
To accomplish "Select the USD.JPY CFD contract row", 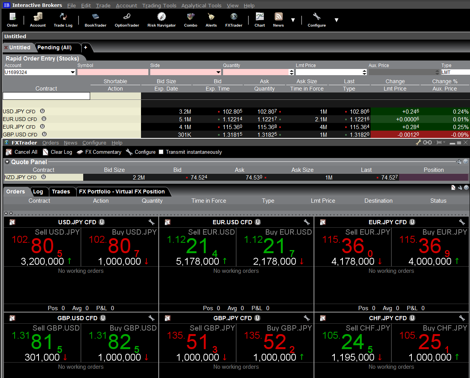I will (x=236, y=111).
